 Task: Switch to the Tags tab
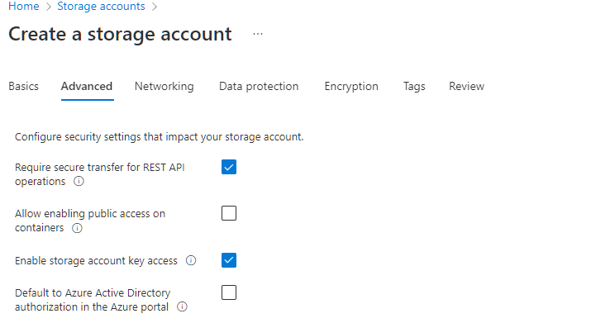[414, 86]
